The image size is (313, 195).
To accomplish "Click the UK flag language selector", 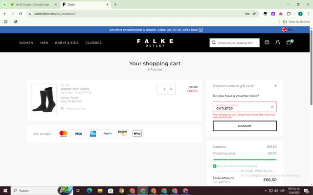I will click(x=284, y=30).
